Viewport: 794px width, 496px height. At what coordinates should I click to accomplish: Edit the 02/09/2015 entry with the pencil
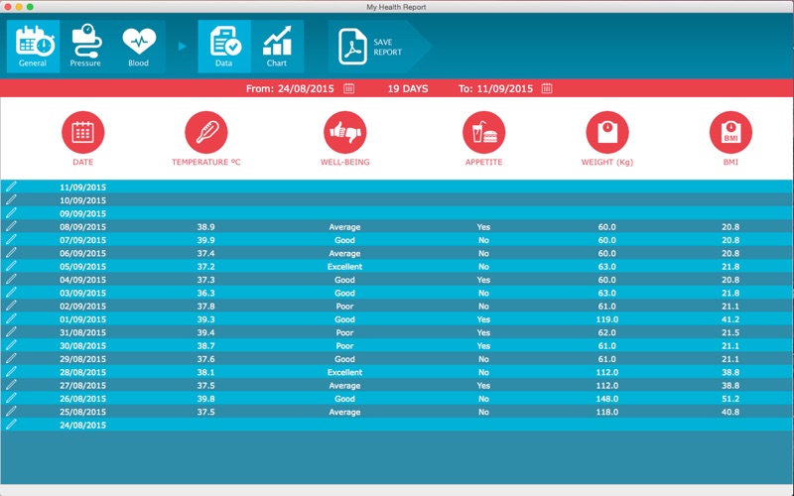click(x=11, y=306)
